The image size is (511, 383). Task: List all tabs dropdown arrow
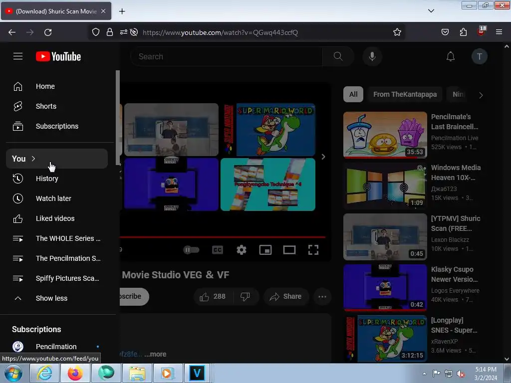click(x=431, y=11)
